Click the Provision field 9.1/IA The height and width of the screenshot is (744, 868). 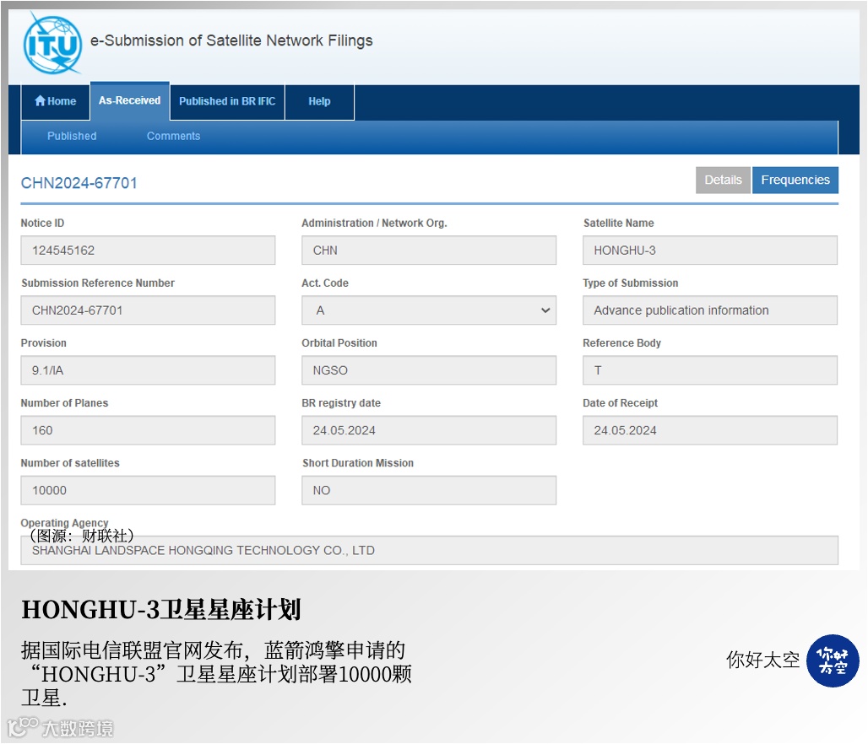click(148, 370)
